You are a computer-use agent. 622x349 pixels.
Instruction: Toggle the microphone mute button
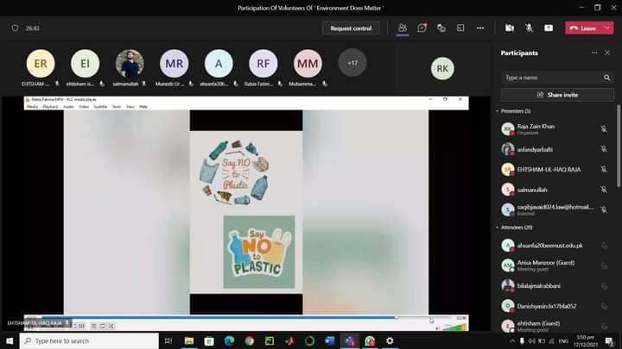[529, 28]
